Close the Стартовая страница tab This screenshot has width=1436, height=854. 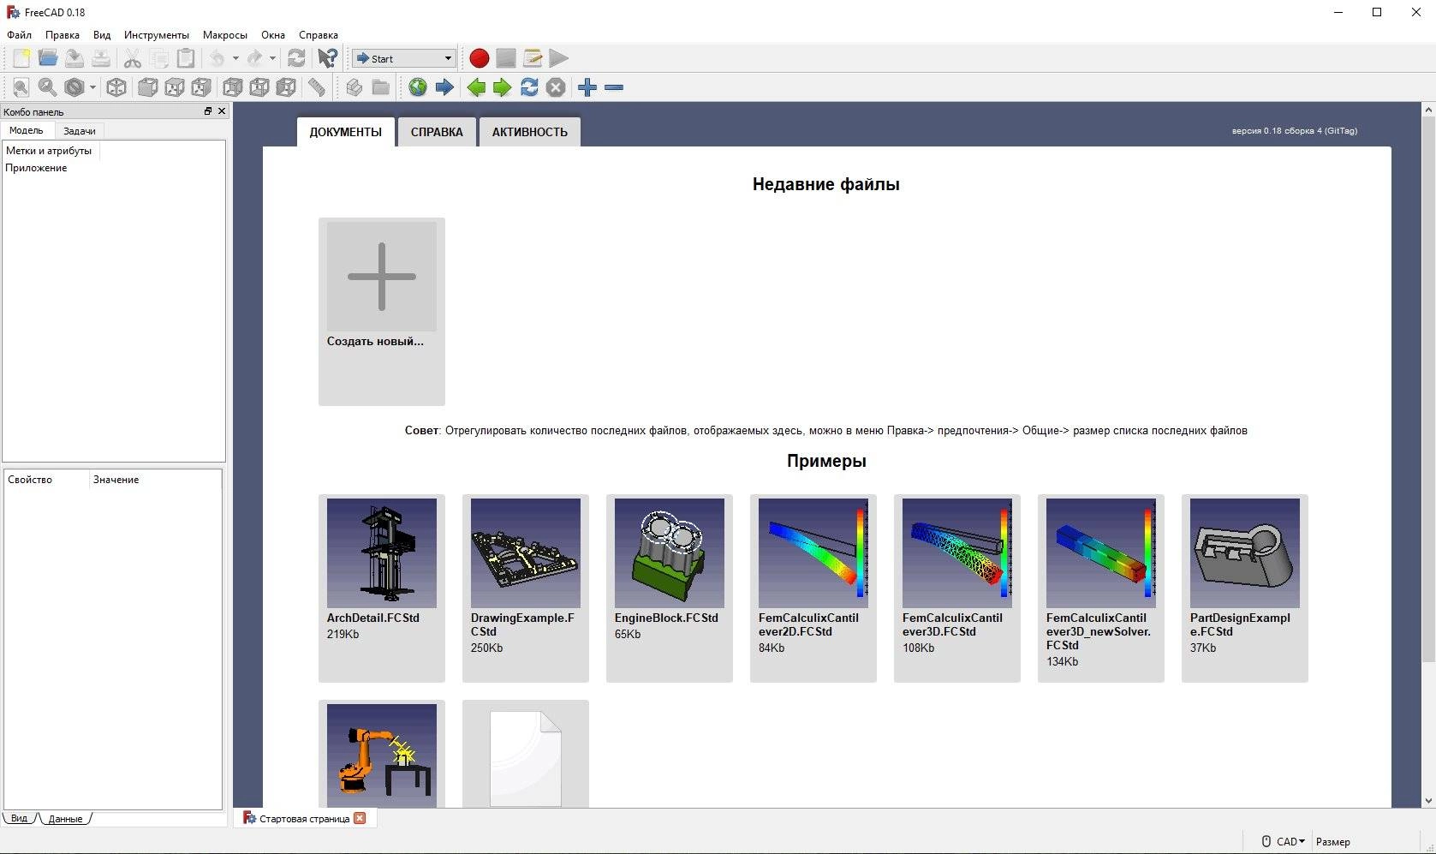(360, 818)
